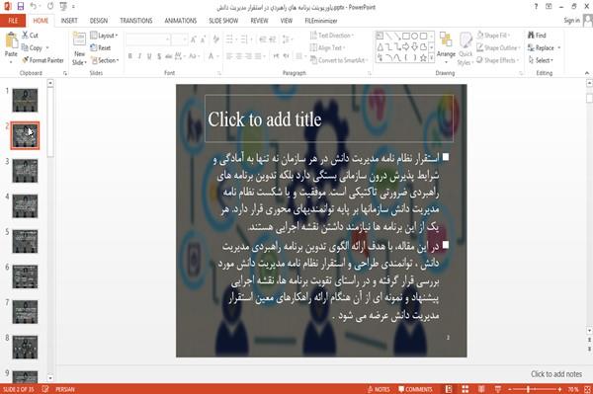Select the Format Painter tool
Image resolution: width=593 pixels, height=394 pixels.
[x=42, y=60]
